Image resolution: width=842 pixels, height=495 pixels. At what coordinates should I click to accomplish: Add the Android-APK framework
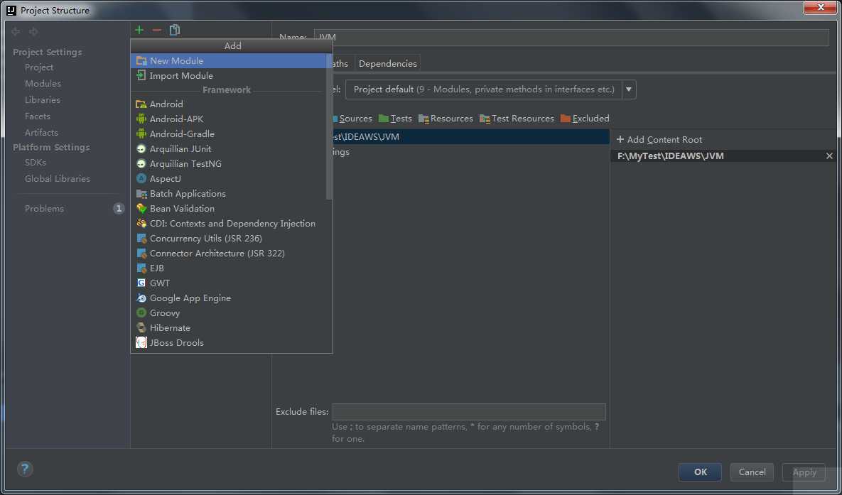click(228, 119)
